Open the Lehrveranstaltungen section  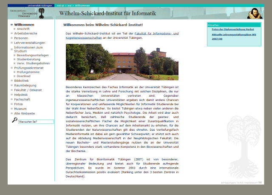pyautogui.click(x=29, y=43)
